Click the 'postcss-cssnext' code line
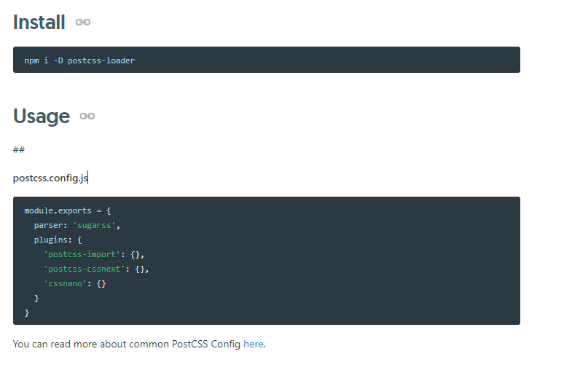The width and height of the screenshot is (564, 370). coord(96,269)
